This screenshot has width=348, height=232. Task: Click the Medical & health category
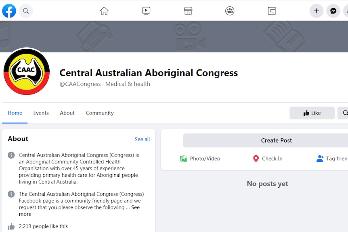click(128, 84)
